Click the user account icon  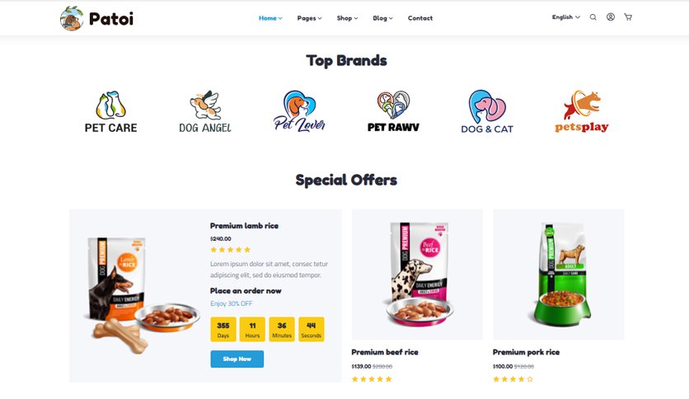[611, 16]
